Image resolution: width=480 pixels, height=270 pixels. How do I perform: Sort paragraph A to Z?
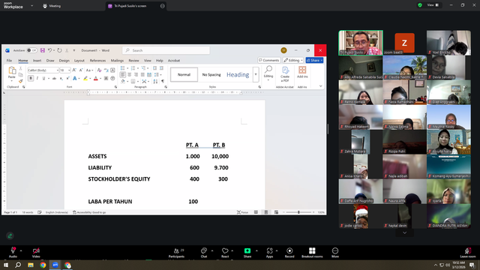tap(155, 82)
